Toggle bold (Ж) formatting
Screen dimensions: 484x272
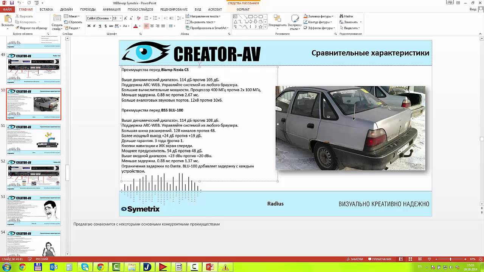pos(89,26)
